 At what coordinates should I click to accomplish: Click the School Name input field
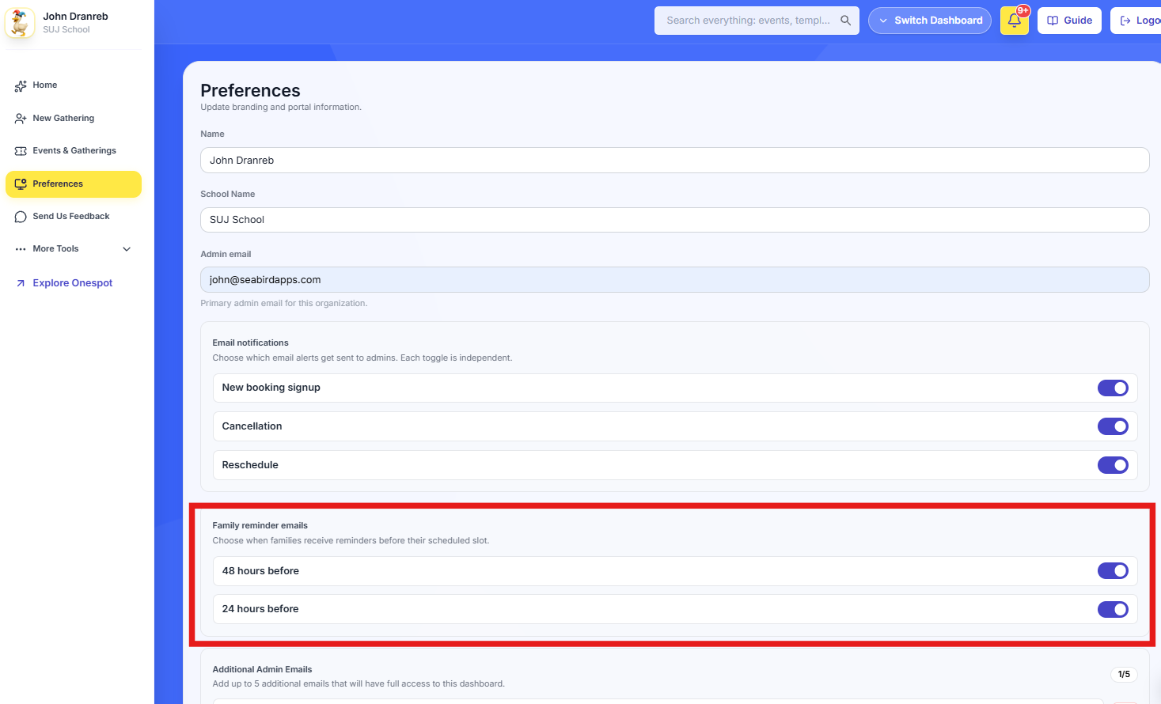674,220
